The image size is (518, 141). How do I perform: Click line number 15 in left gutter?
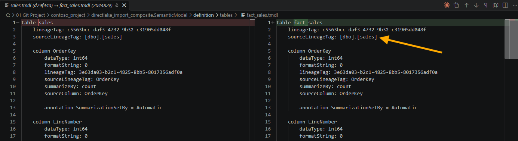pos(13,122)
